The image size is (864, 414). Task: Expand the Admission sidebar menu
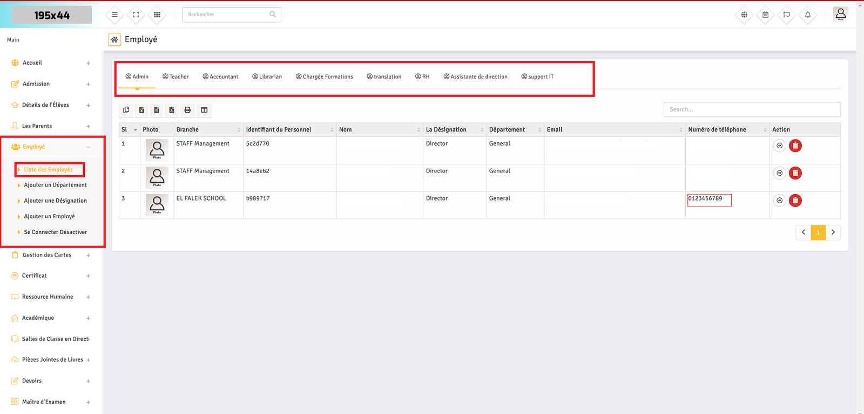tap(88, 84)
